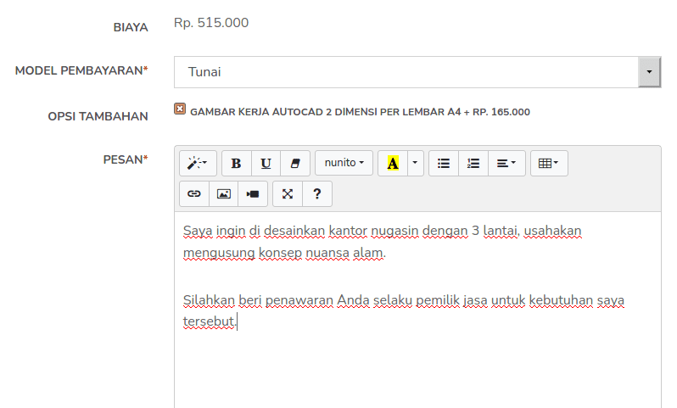Toggle Underline formatting
This screenshot has height=408, width=677.
click(x=266, y=163)
